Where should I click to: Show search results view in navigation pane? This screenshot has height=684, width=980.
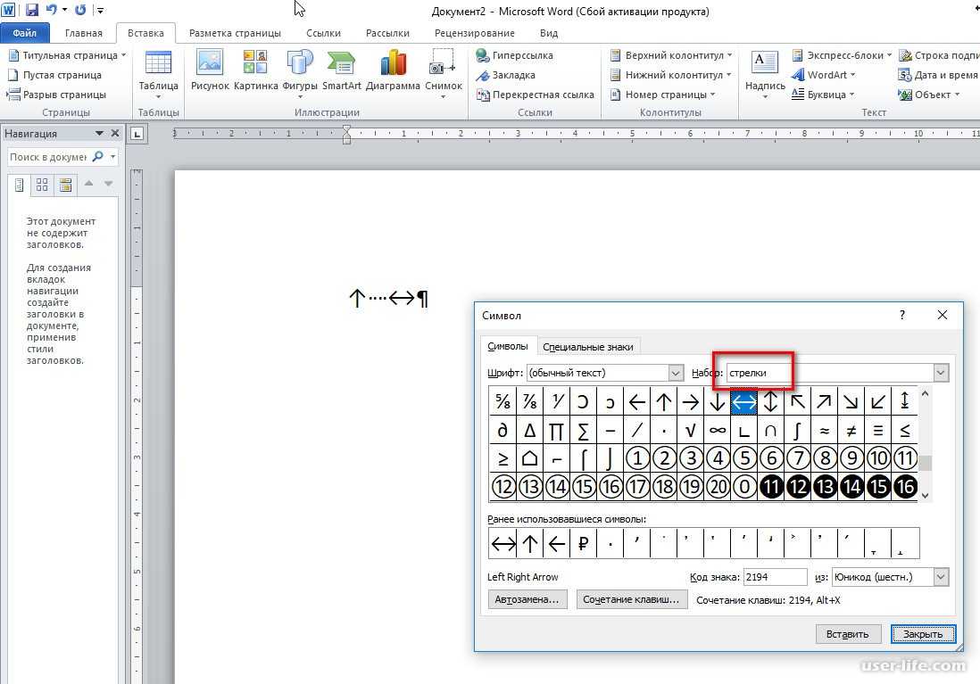pyautogui.click(x=65, y=185)
